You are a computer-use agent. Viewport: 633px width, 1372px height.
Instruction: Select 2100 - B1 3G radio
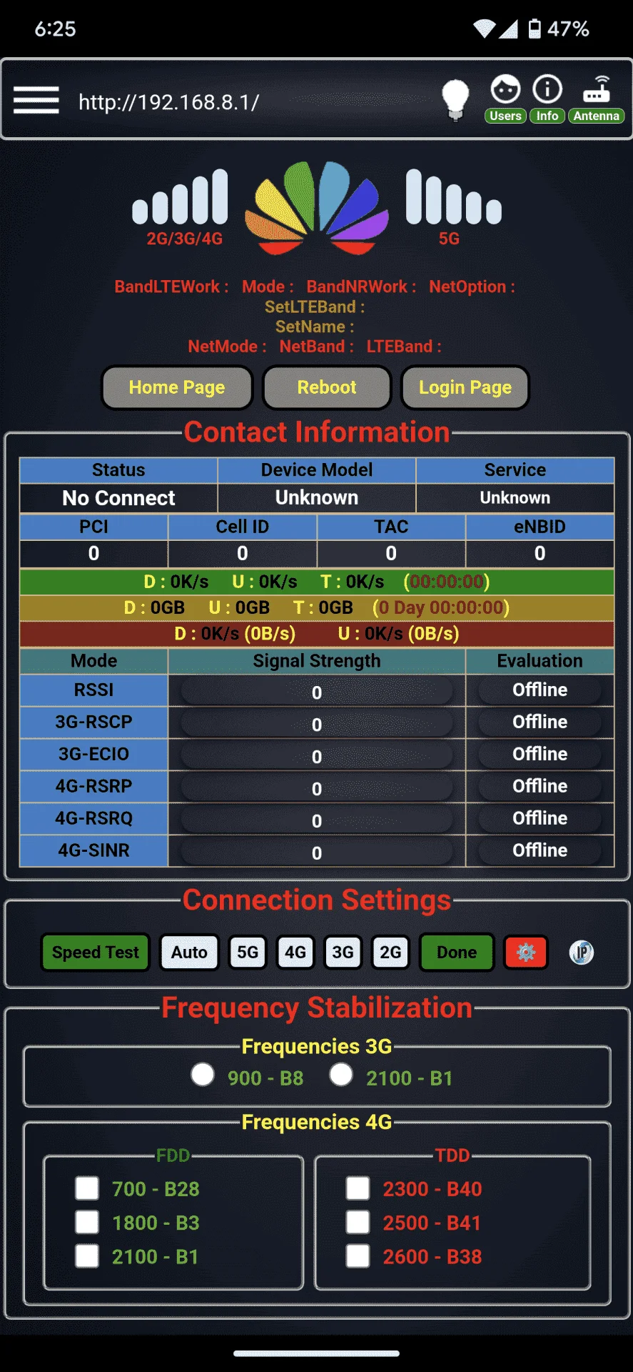pyautogui.click(x=341, y=1075)
